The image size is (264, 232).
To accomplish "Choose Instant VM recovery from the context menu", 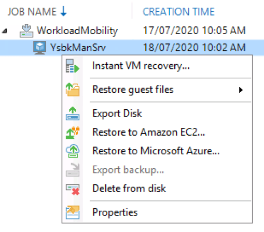I will (x=141, y=66).
